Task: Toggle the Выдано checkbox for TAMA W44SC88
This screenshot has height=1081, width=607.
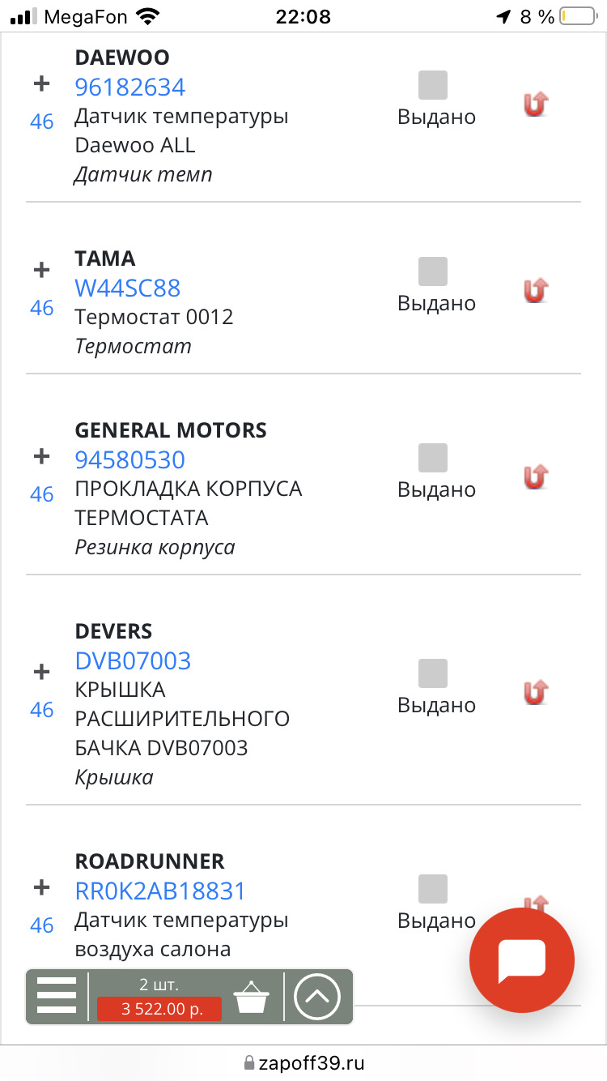Action: 433,271
